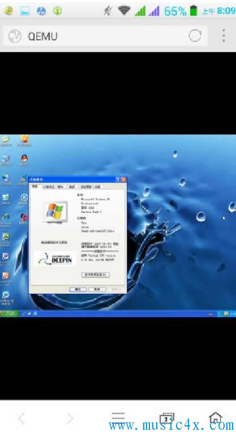Switch to the 硬件 (Hardware) tab
Viewport: 236px width, 432px height.
coord(61,187)
